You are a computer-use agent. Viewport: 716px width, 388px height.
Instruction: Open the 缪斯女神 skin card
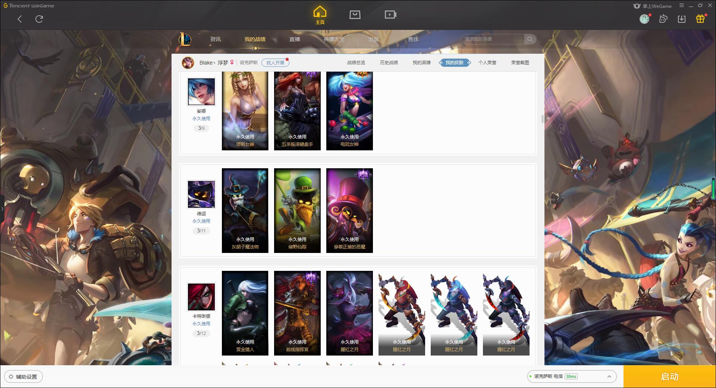click(x=245, y=111)
